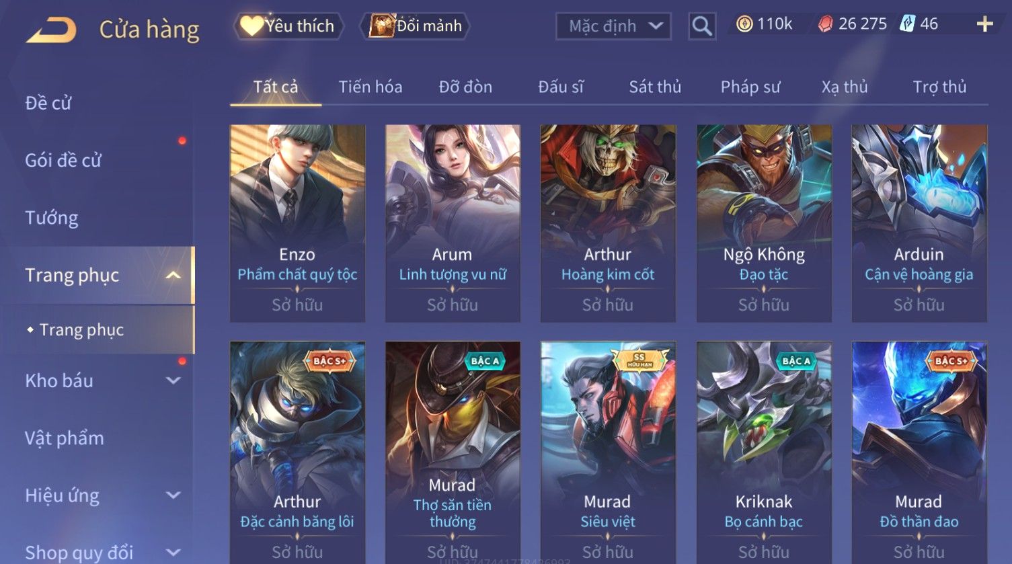Tap the plus icon to add currency
This screenshot has height=564, width=1012.
[x=984, y=24]
